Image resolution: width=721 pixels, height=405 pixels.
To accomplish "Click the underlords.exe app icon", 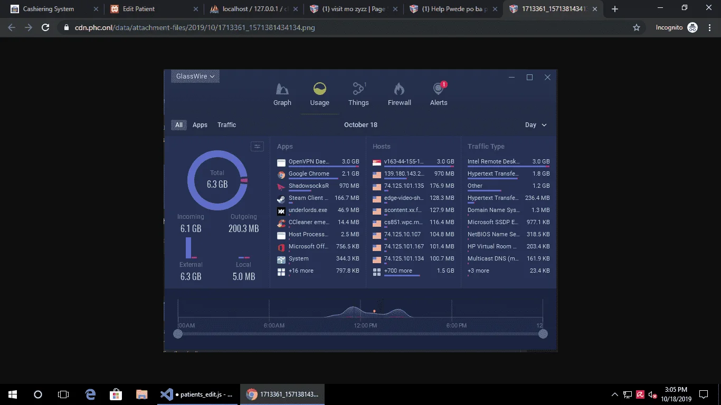I will click(x=281, y=210).
